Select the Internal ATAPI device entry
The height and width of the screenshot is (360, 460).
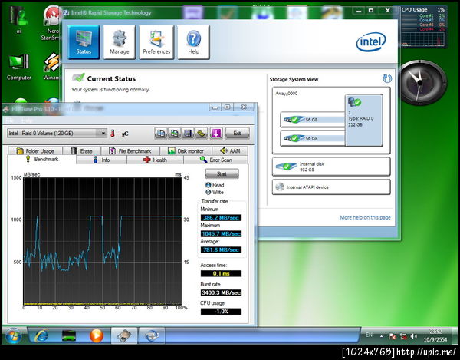[x=331, y=187]
